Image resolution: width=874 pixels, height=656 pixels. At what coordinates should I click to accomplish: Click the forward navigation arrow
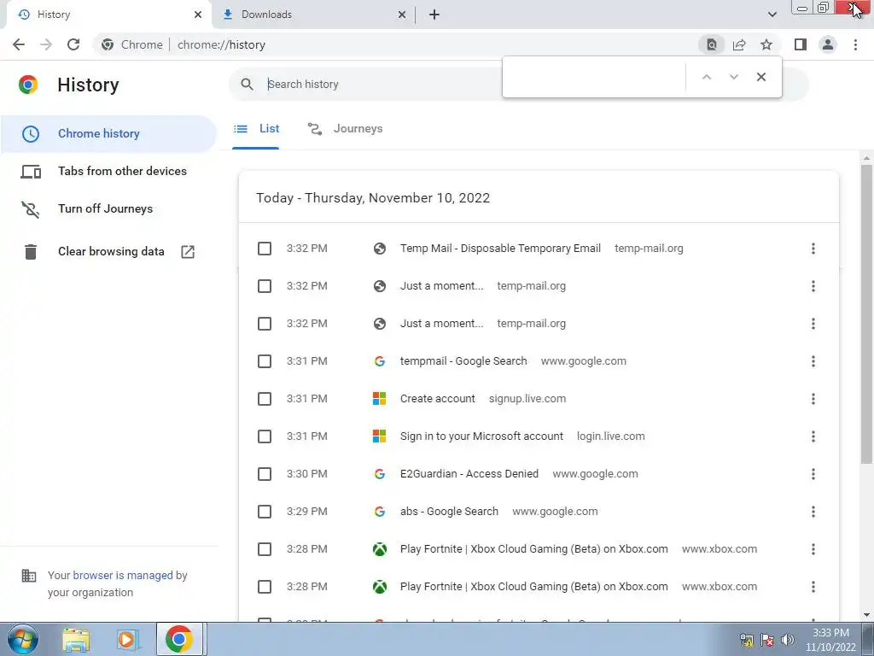46,44
